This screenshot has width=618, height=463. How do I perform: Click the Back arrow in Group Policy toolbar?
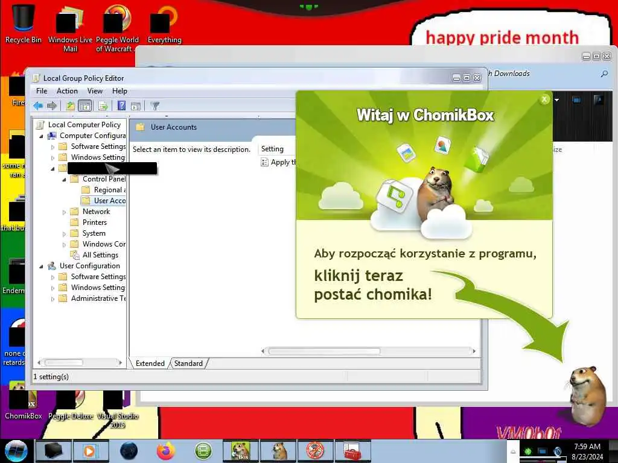[x=38, y=106]
